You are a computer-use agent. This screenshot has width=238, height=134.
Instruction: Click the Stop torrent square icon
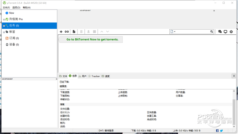(95, 32)
